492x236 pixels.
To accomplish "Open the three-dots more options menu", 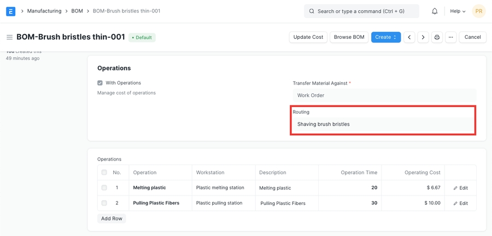I will (450, 37).
